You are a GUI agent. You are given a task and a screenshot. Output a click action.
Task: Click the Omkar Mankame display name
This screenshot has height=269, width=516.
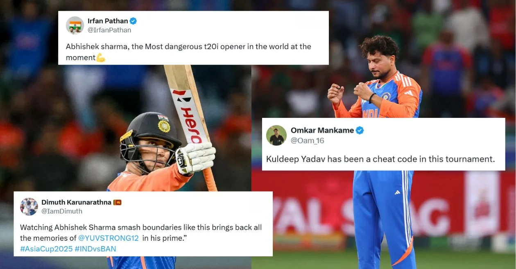pyautogui.click(x=322, y=131)
